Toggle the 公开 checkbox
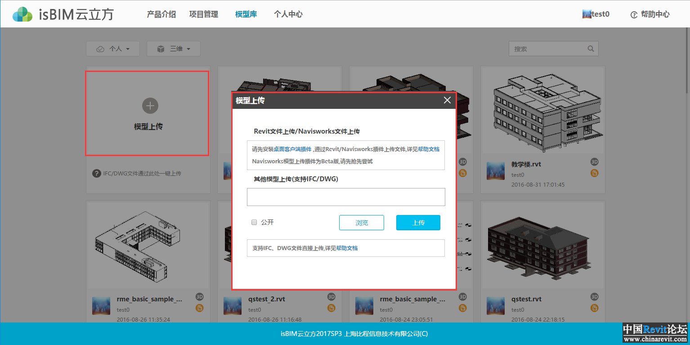Image resolution: width=690 pixels, height=345 pixels. pos(254,222)
